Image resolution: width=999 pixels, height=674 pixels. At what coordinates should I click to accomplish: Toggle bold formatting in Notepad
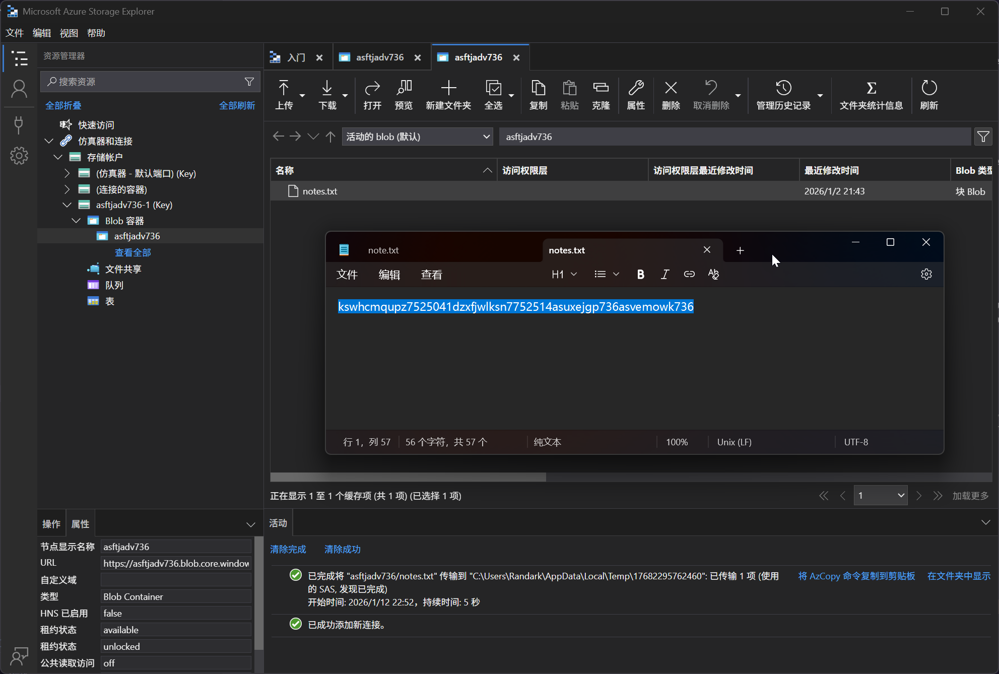click(640, 274)
